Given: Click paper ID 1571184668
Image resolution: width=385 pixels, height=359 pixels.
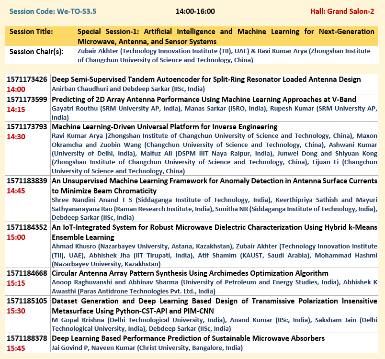Looking at the screenshot, I should (26, 273).
